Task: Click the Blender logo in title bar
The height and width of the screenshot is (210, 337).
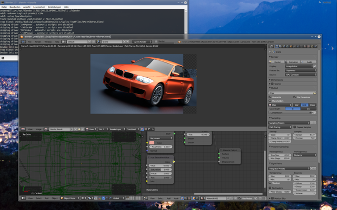Action: [x=22, y=37]
